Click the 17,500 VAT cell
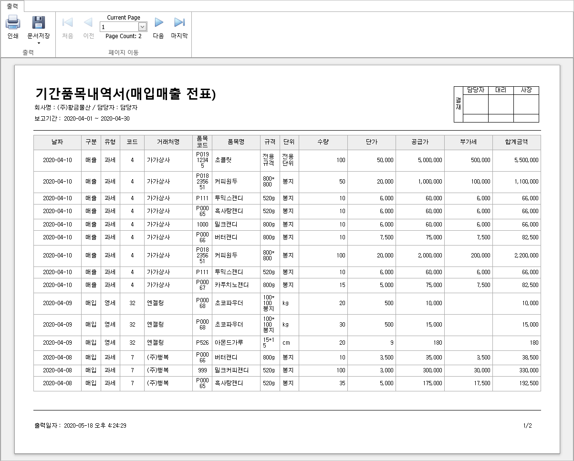 point(469,383)
